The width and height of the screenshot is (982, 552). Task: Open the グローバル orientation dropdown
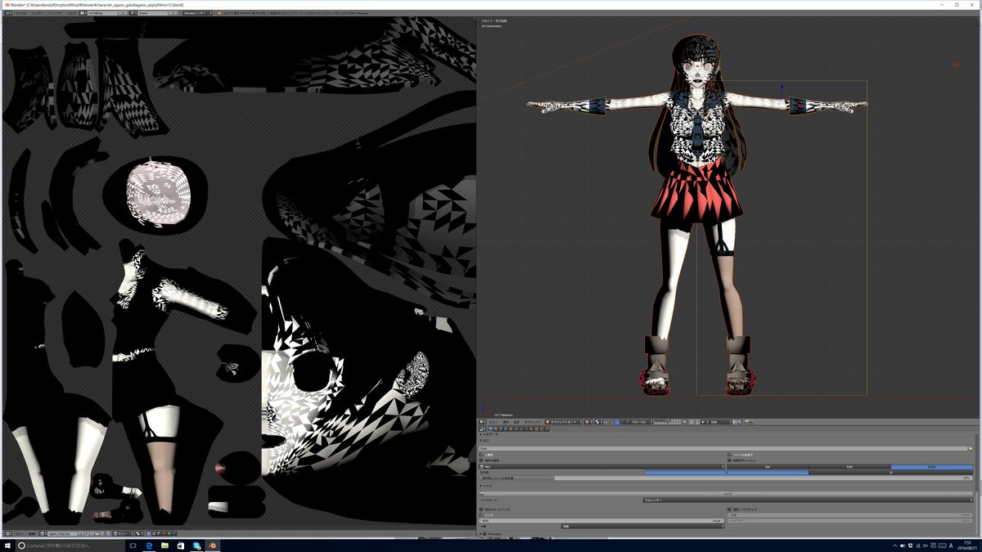(x=642, y=422)
